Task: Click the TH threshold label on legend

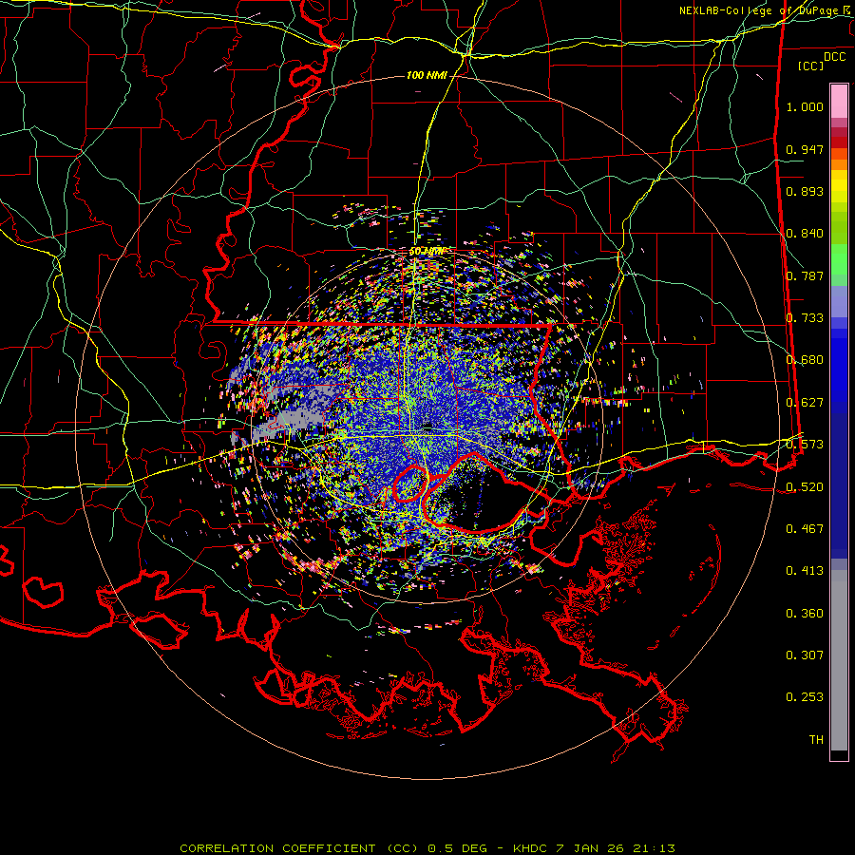Action: pos(816,740)
